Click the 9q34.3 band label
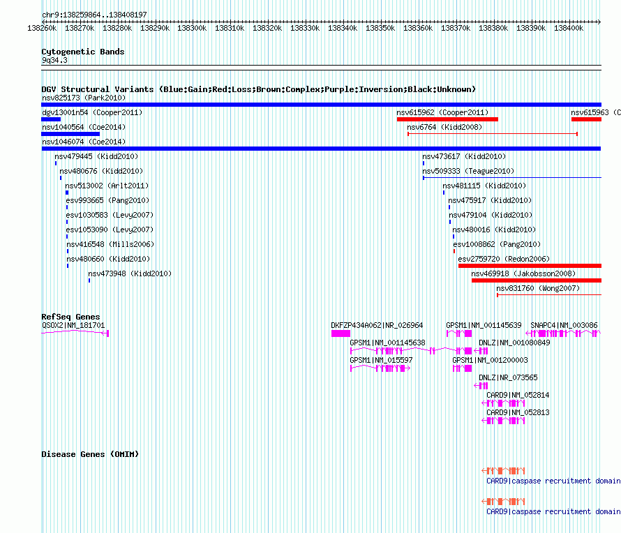621x533 pixels. (54, 61)
